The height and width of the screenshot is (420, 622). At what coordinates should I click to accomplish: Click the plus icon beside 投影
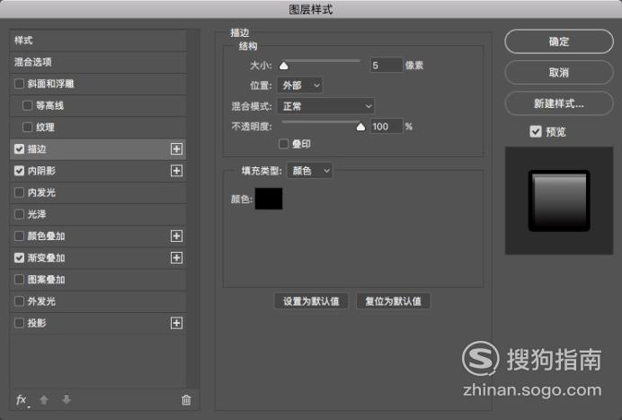click(x=176, y=323)
